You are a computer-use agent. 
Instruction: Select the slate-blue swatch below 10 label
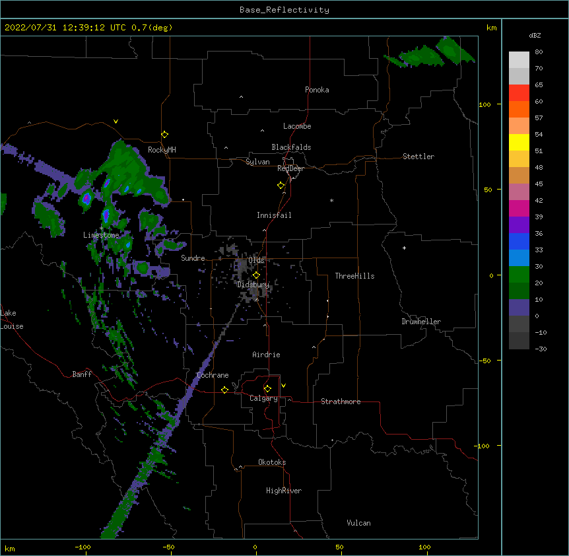(519, 308)
